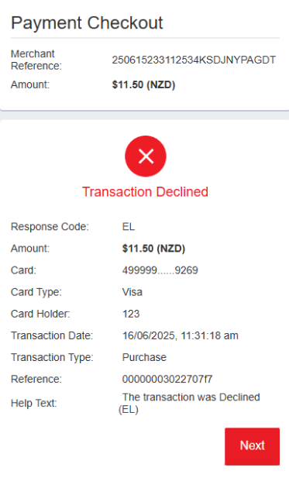Select the Transaction Declined heading text
The image size is (289, 488).
pos(145,192)
